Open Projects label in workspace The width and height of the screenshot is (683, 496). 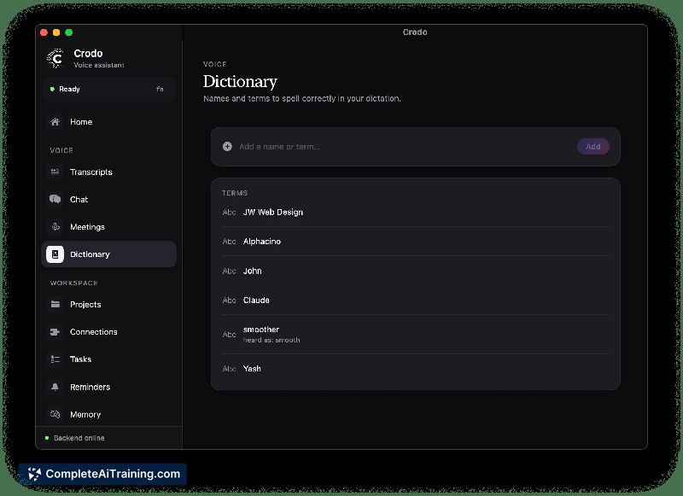pyautogui.click(x=85, y=305)
